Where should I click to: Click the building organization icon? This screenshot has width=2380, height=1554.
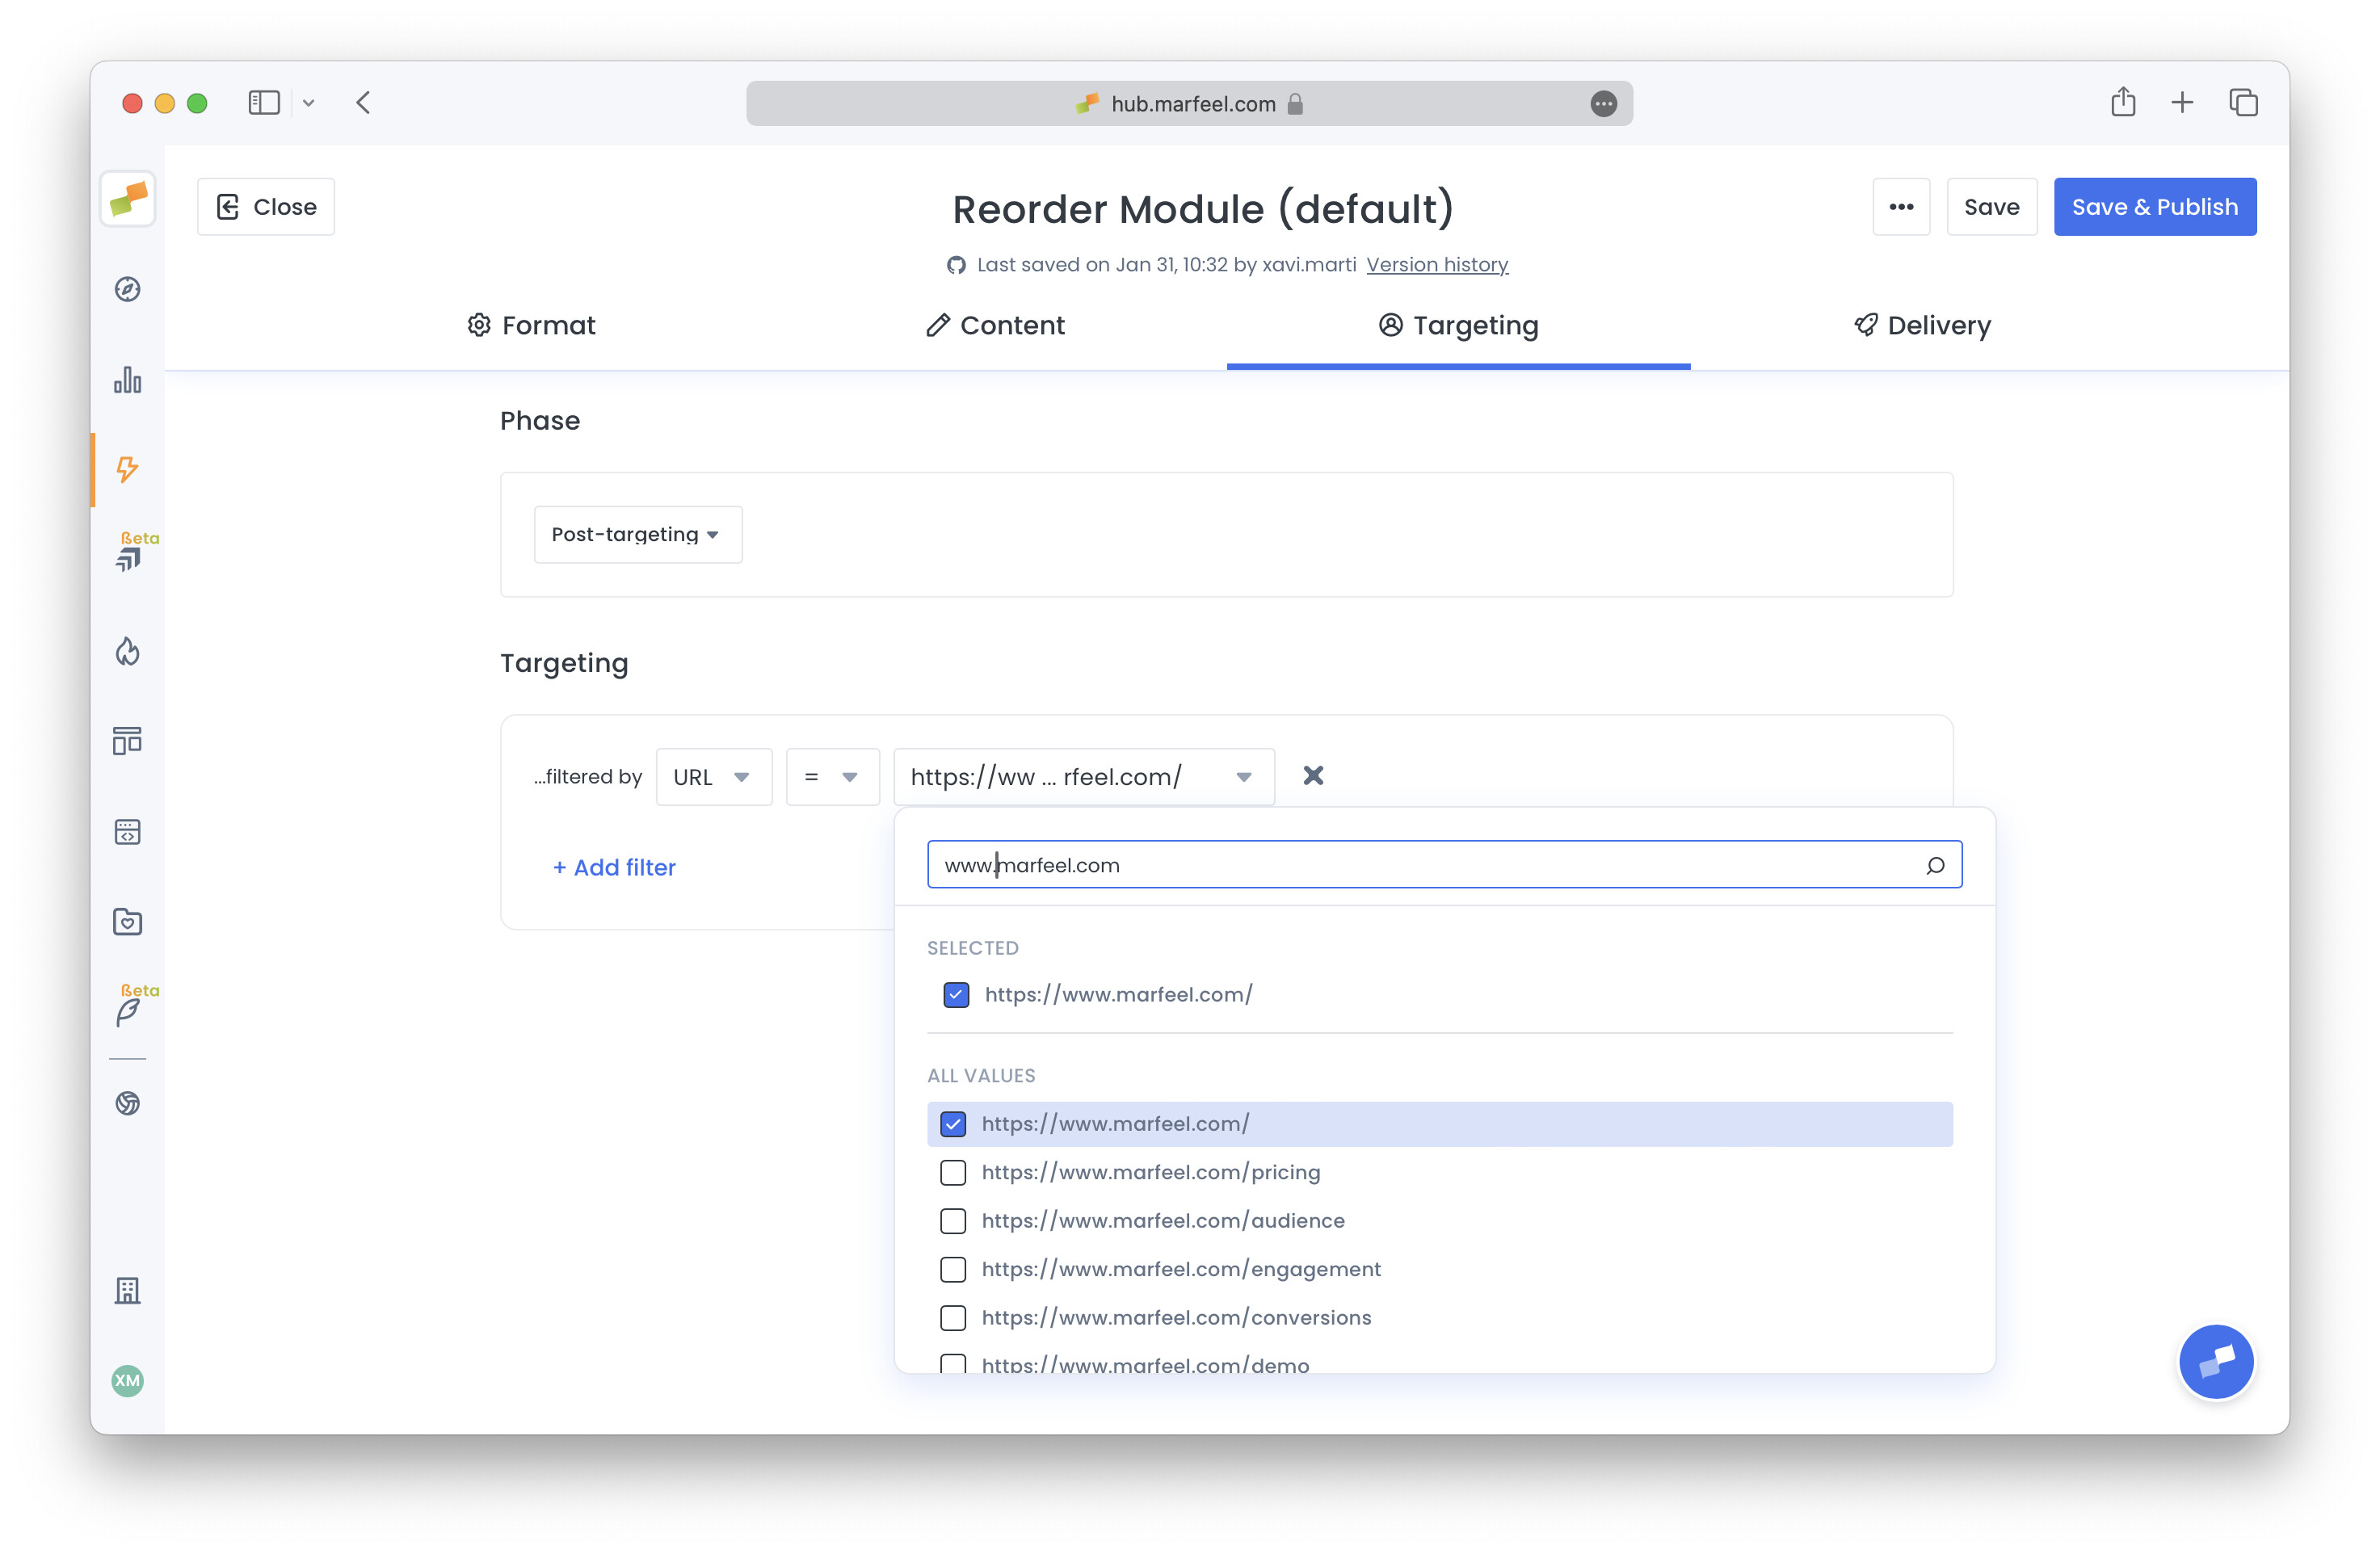coord(127,1291)
